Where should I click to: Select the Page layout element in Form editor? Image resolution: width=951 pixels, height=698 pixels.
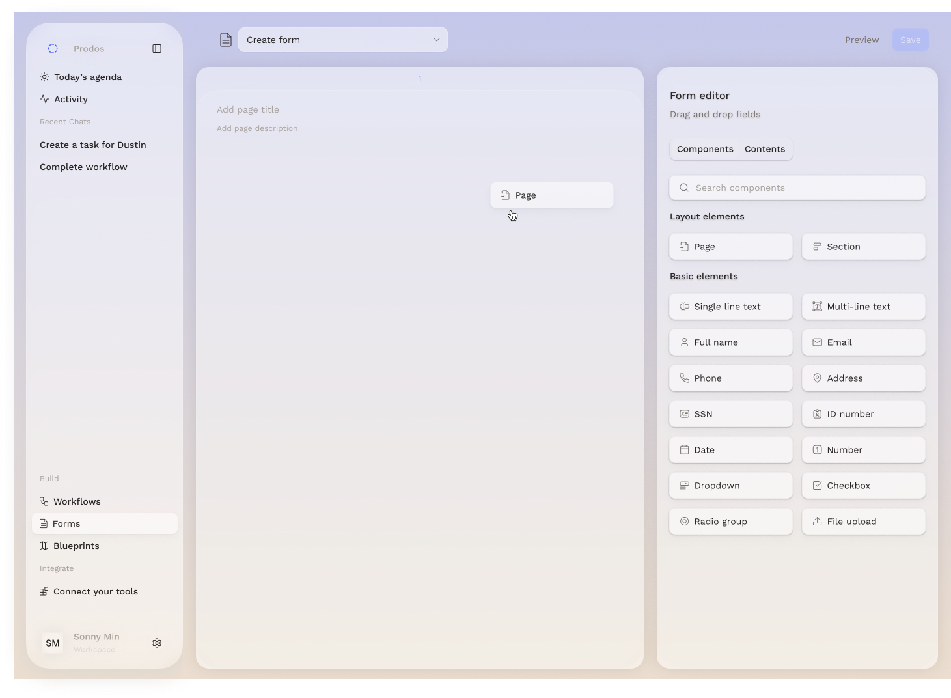[x=731, y=247]
